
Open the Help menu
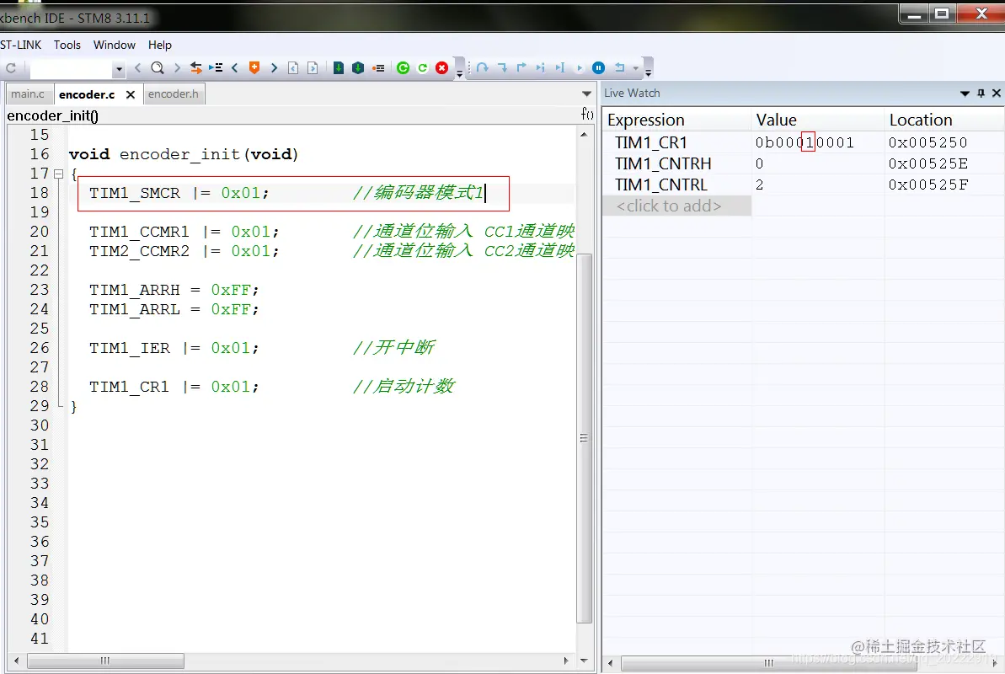pyautogui.click(x=159, y=45)
